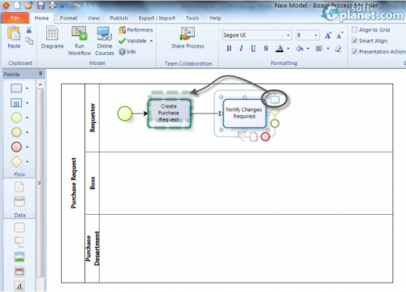
Task: Click the Copy icon below scissors
Action: coord(29,41)
